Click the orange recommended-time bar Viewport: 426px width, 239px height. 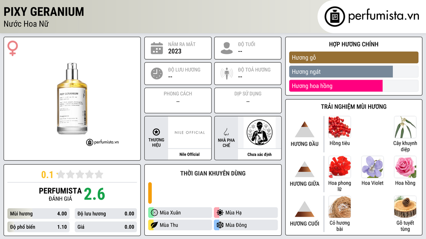(x=150, y=193)
